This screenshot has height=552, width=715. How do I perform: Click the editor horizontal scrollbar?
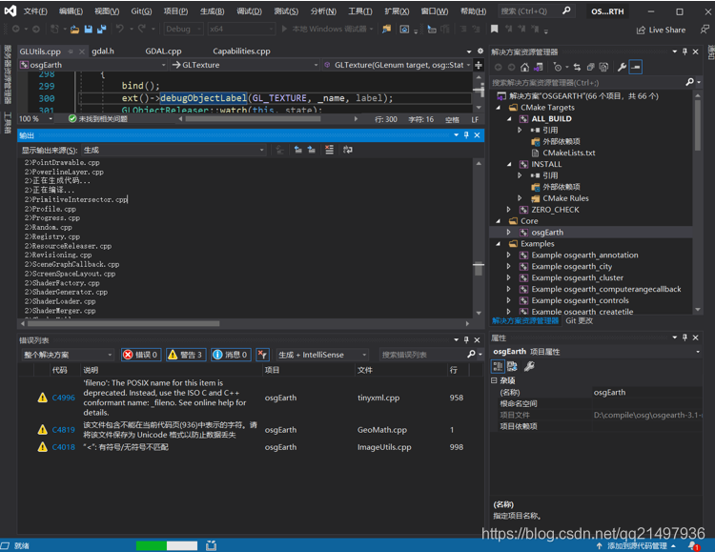pos(253,119)
